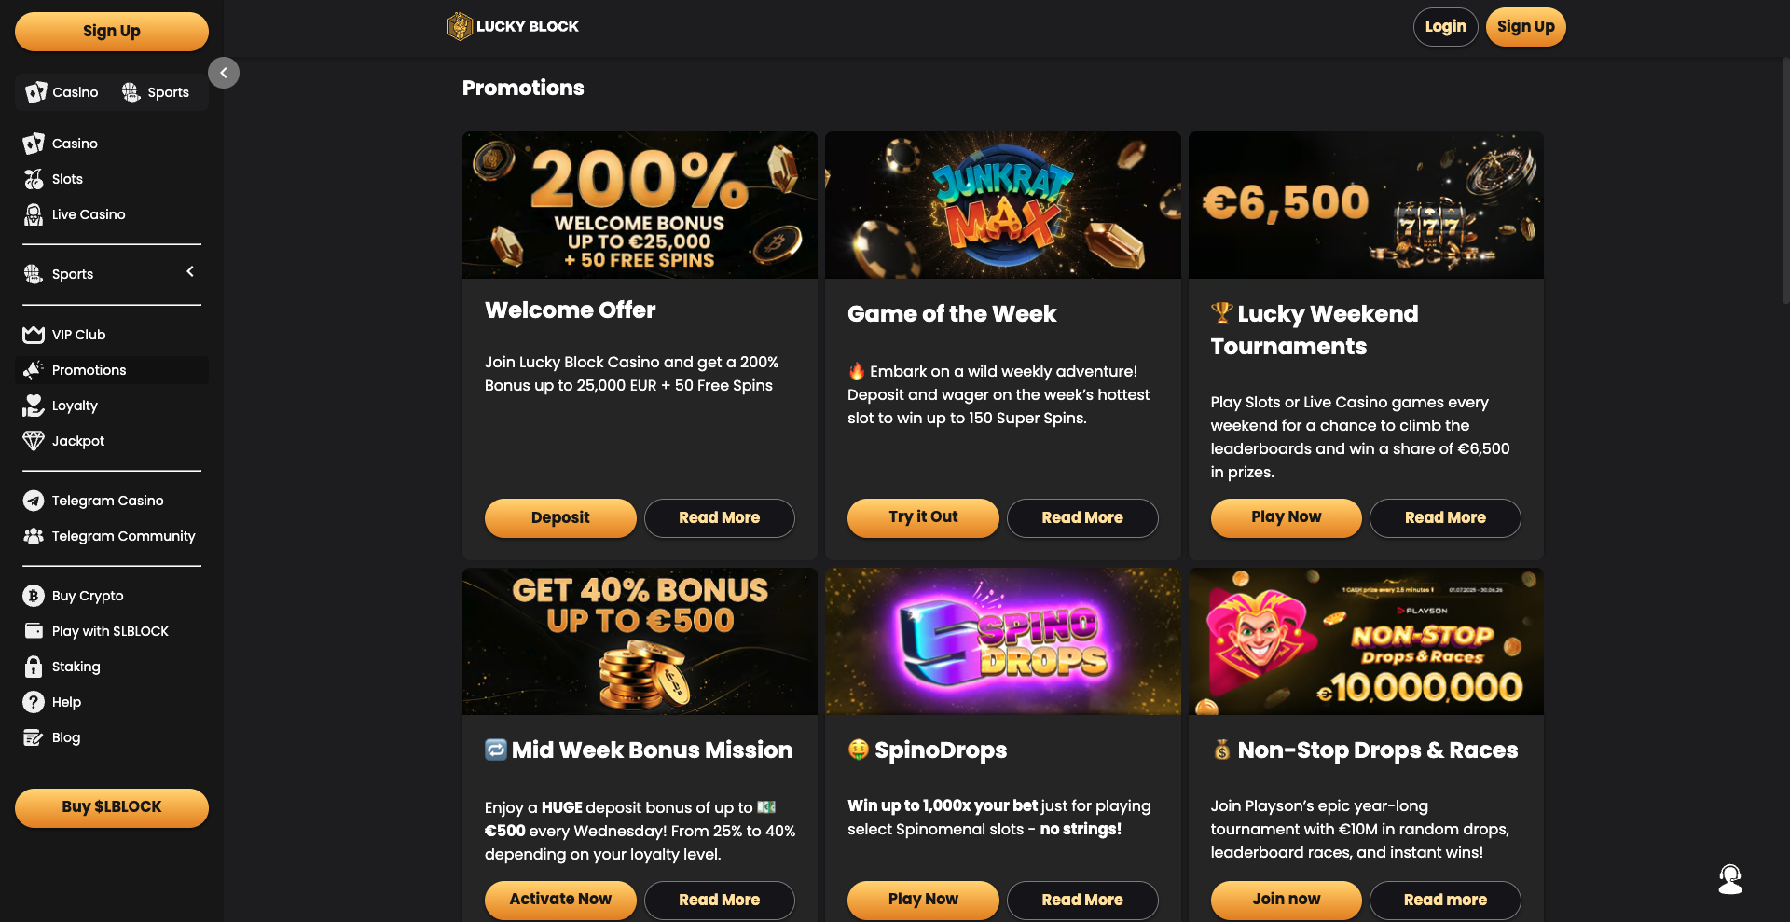
Task: Click the Slots cherry icon
Action: point(34,179)
